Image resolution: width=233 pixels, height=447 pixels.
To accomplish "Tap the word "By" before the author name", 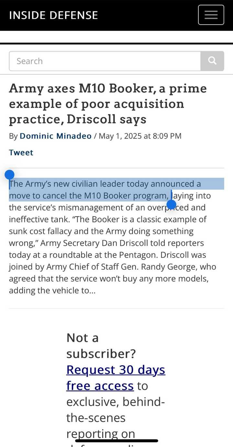I will point(13,136).
